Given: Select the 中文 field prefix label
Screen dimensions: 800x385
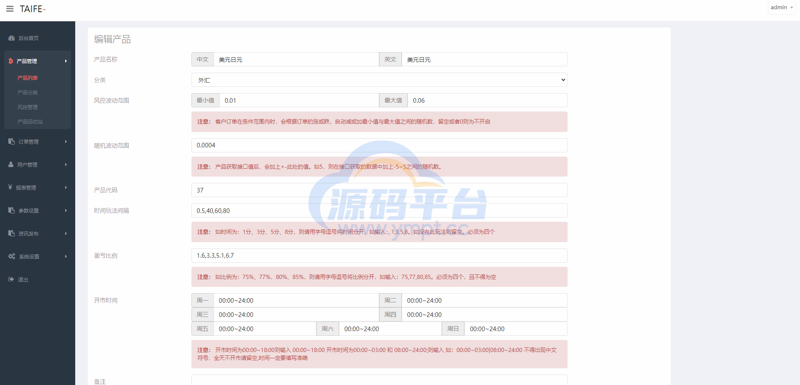Looking at the screenshot, I should [203, 59].
